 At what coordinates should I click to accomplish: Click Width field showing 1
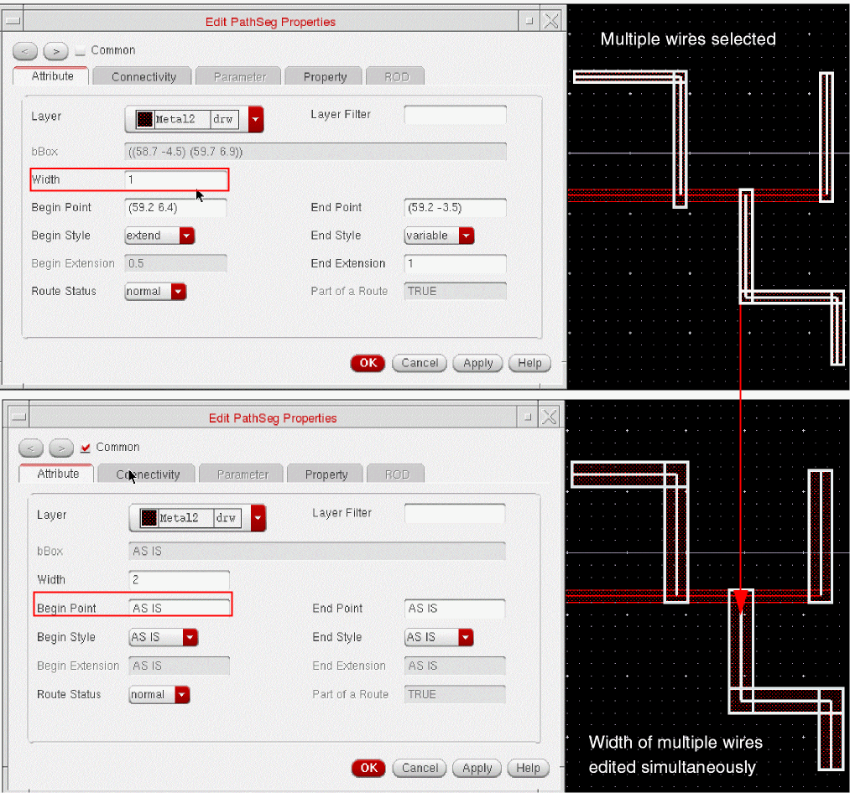click(176, 179)
